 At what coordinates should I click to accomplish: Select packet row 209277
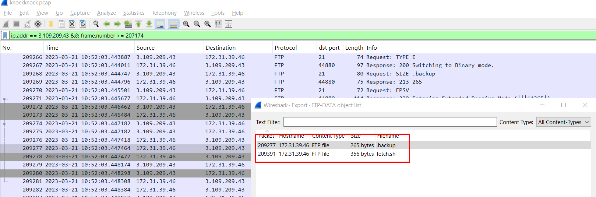tap(126, 148)
